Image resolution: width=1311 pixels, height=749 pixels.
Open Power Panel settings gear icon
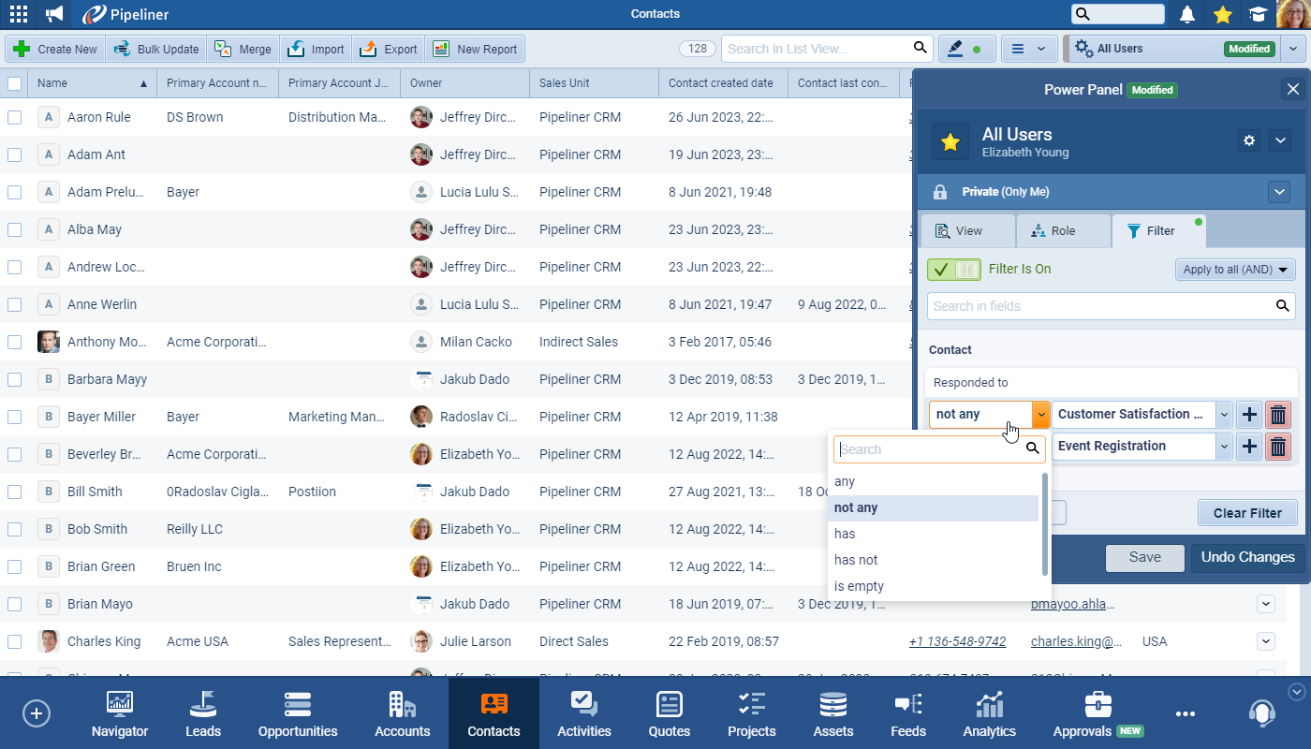pos(1248,140)
